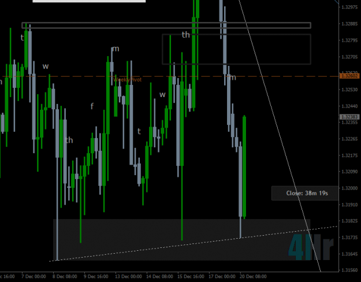Image resolution: width=361 pixels, height=282 pixels.
Task: Click the 1.31645 price axis label
Action: pos(349,254)
